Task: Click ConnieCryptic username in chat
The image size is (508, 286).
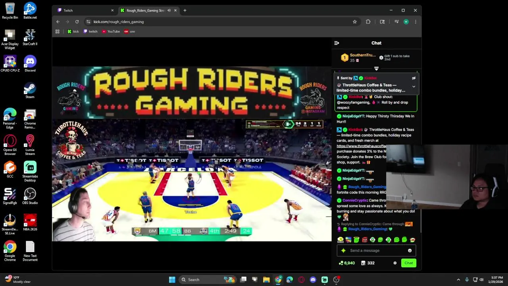Action: pyautogui.click(x=355, y=200)
